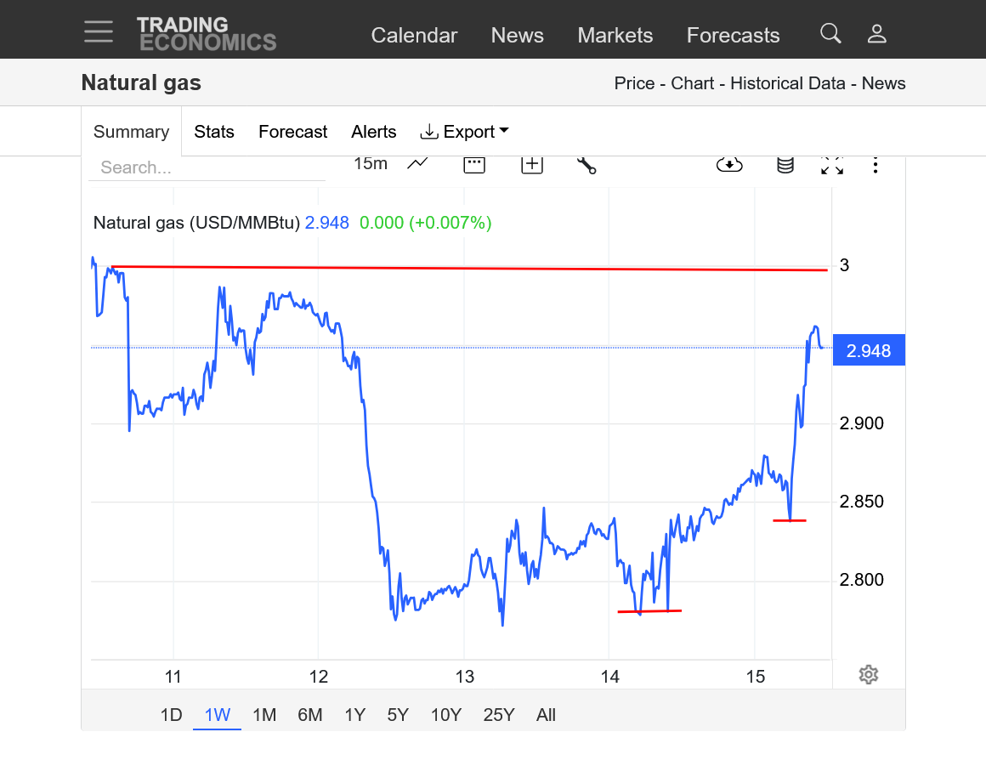This screenshot has width=986, height=766.
Task: Open the 15m interval selector
Action: coord(370,164)
